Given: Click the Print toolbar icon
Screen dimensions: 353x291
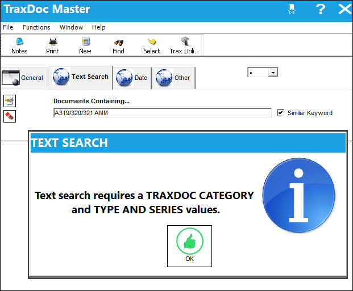Looking at the screenshot, I should click(x=52, y=45).
